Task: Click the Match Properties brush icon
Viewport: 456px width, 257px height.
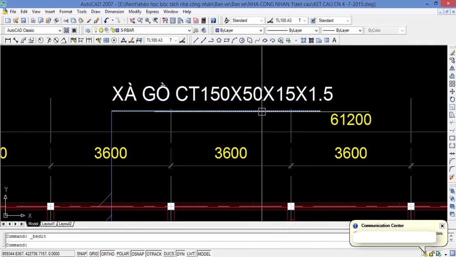Action: click(89, 20)
